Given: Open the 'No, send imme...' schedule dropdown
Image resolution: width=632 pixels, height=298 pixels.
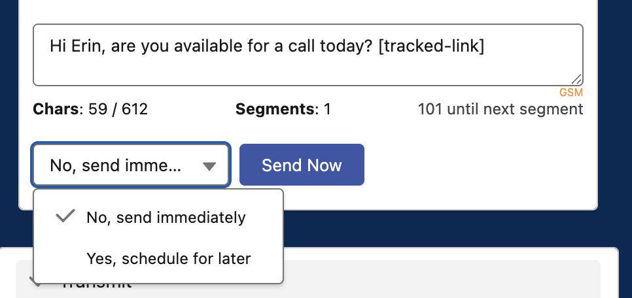Looking at the screenshot, I should point(131,165).
